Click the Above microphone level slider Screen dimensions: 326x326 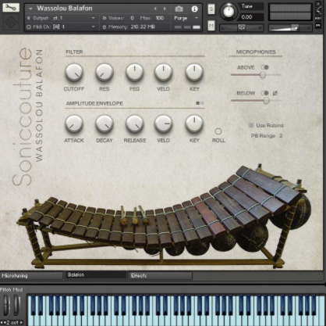pyautogui.click(x=256, y=75)
